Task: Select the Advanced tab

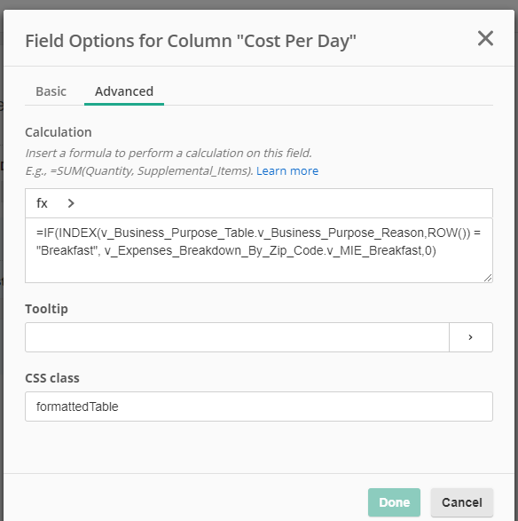Action: [124, 91]
